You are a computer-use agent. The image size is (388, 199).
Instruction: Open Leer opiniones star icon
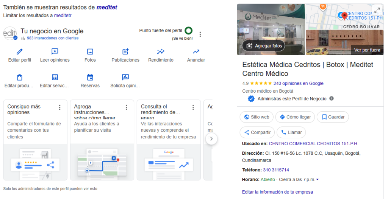coord(55,52)
